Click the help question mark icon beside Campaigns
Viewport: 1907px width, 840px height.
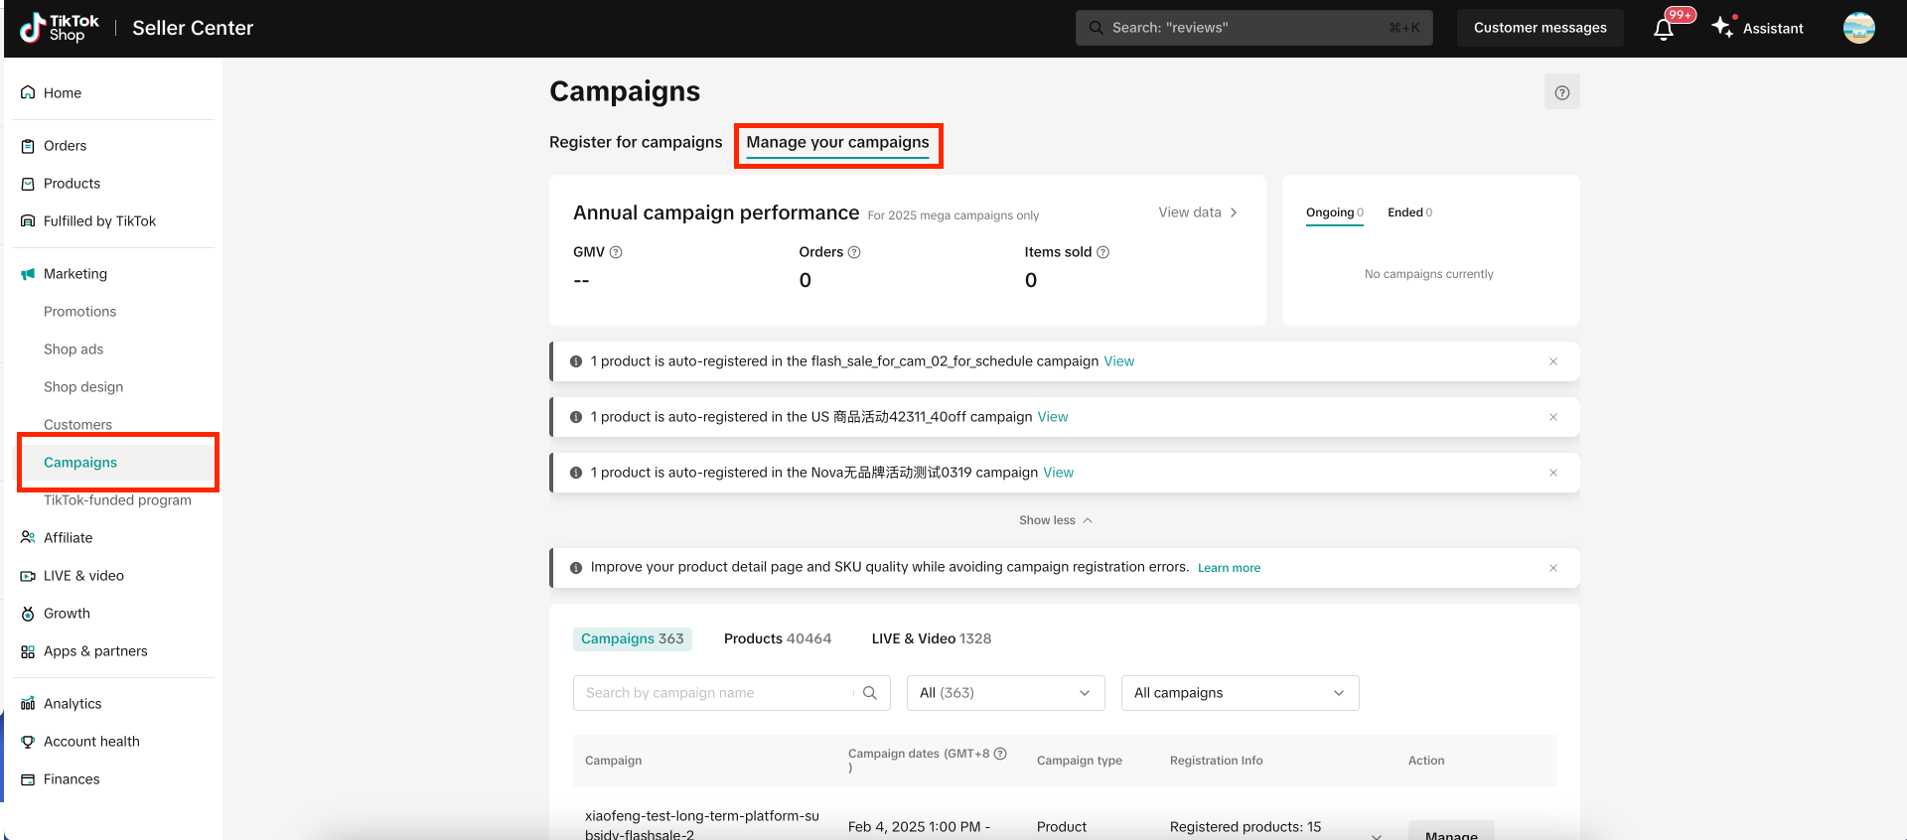click(1561, 92)
